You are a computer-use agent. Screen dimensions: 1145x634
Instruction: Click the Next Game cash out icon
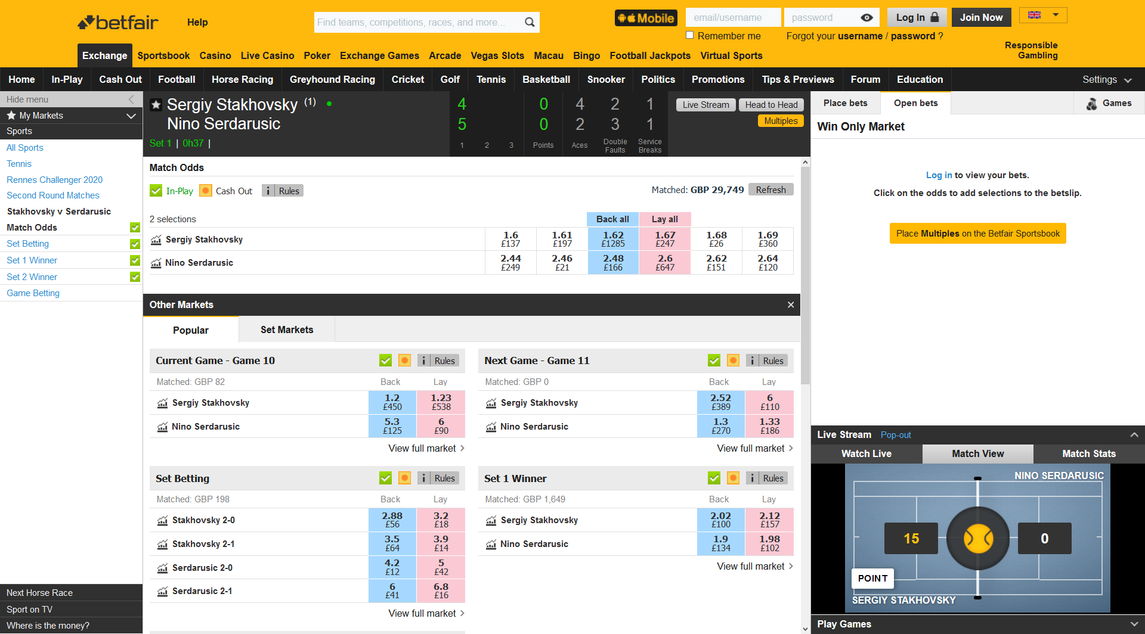pyautogui.click(x=733, y=360)
